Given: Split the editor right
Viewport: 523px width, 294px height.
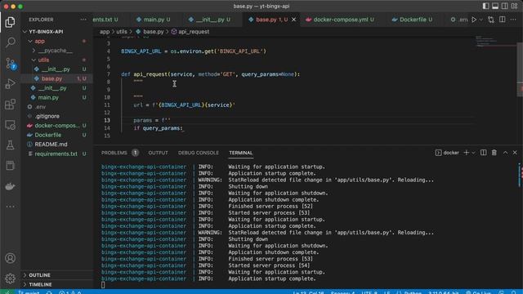Looking at the screenshot, I should [503, 20].
